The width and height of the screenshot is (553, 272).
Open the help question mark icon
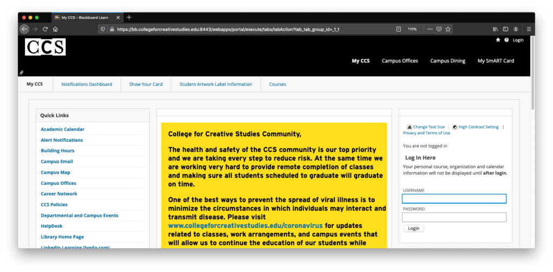pos(507,40)
